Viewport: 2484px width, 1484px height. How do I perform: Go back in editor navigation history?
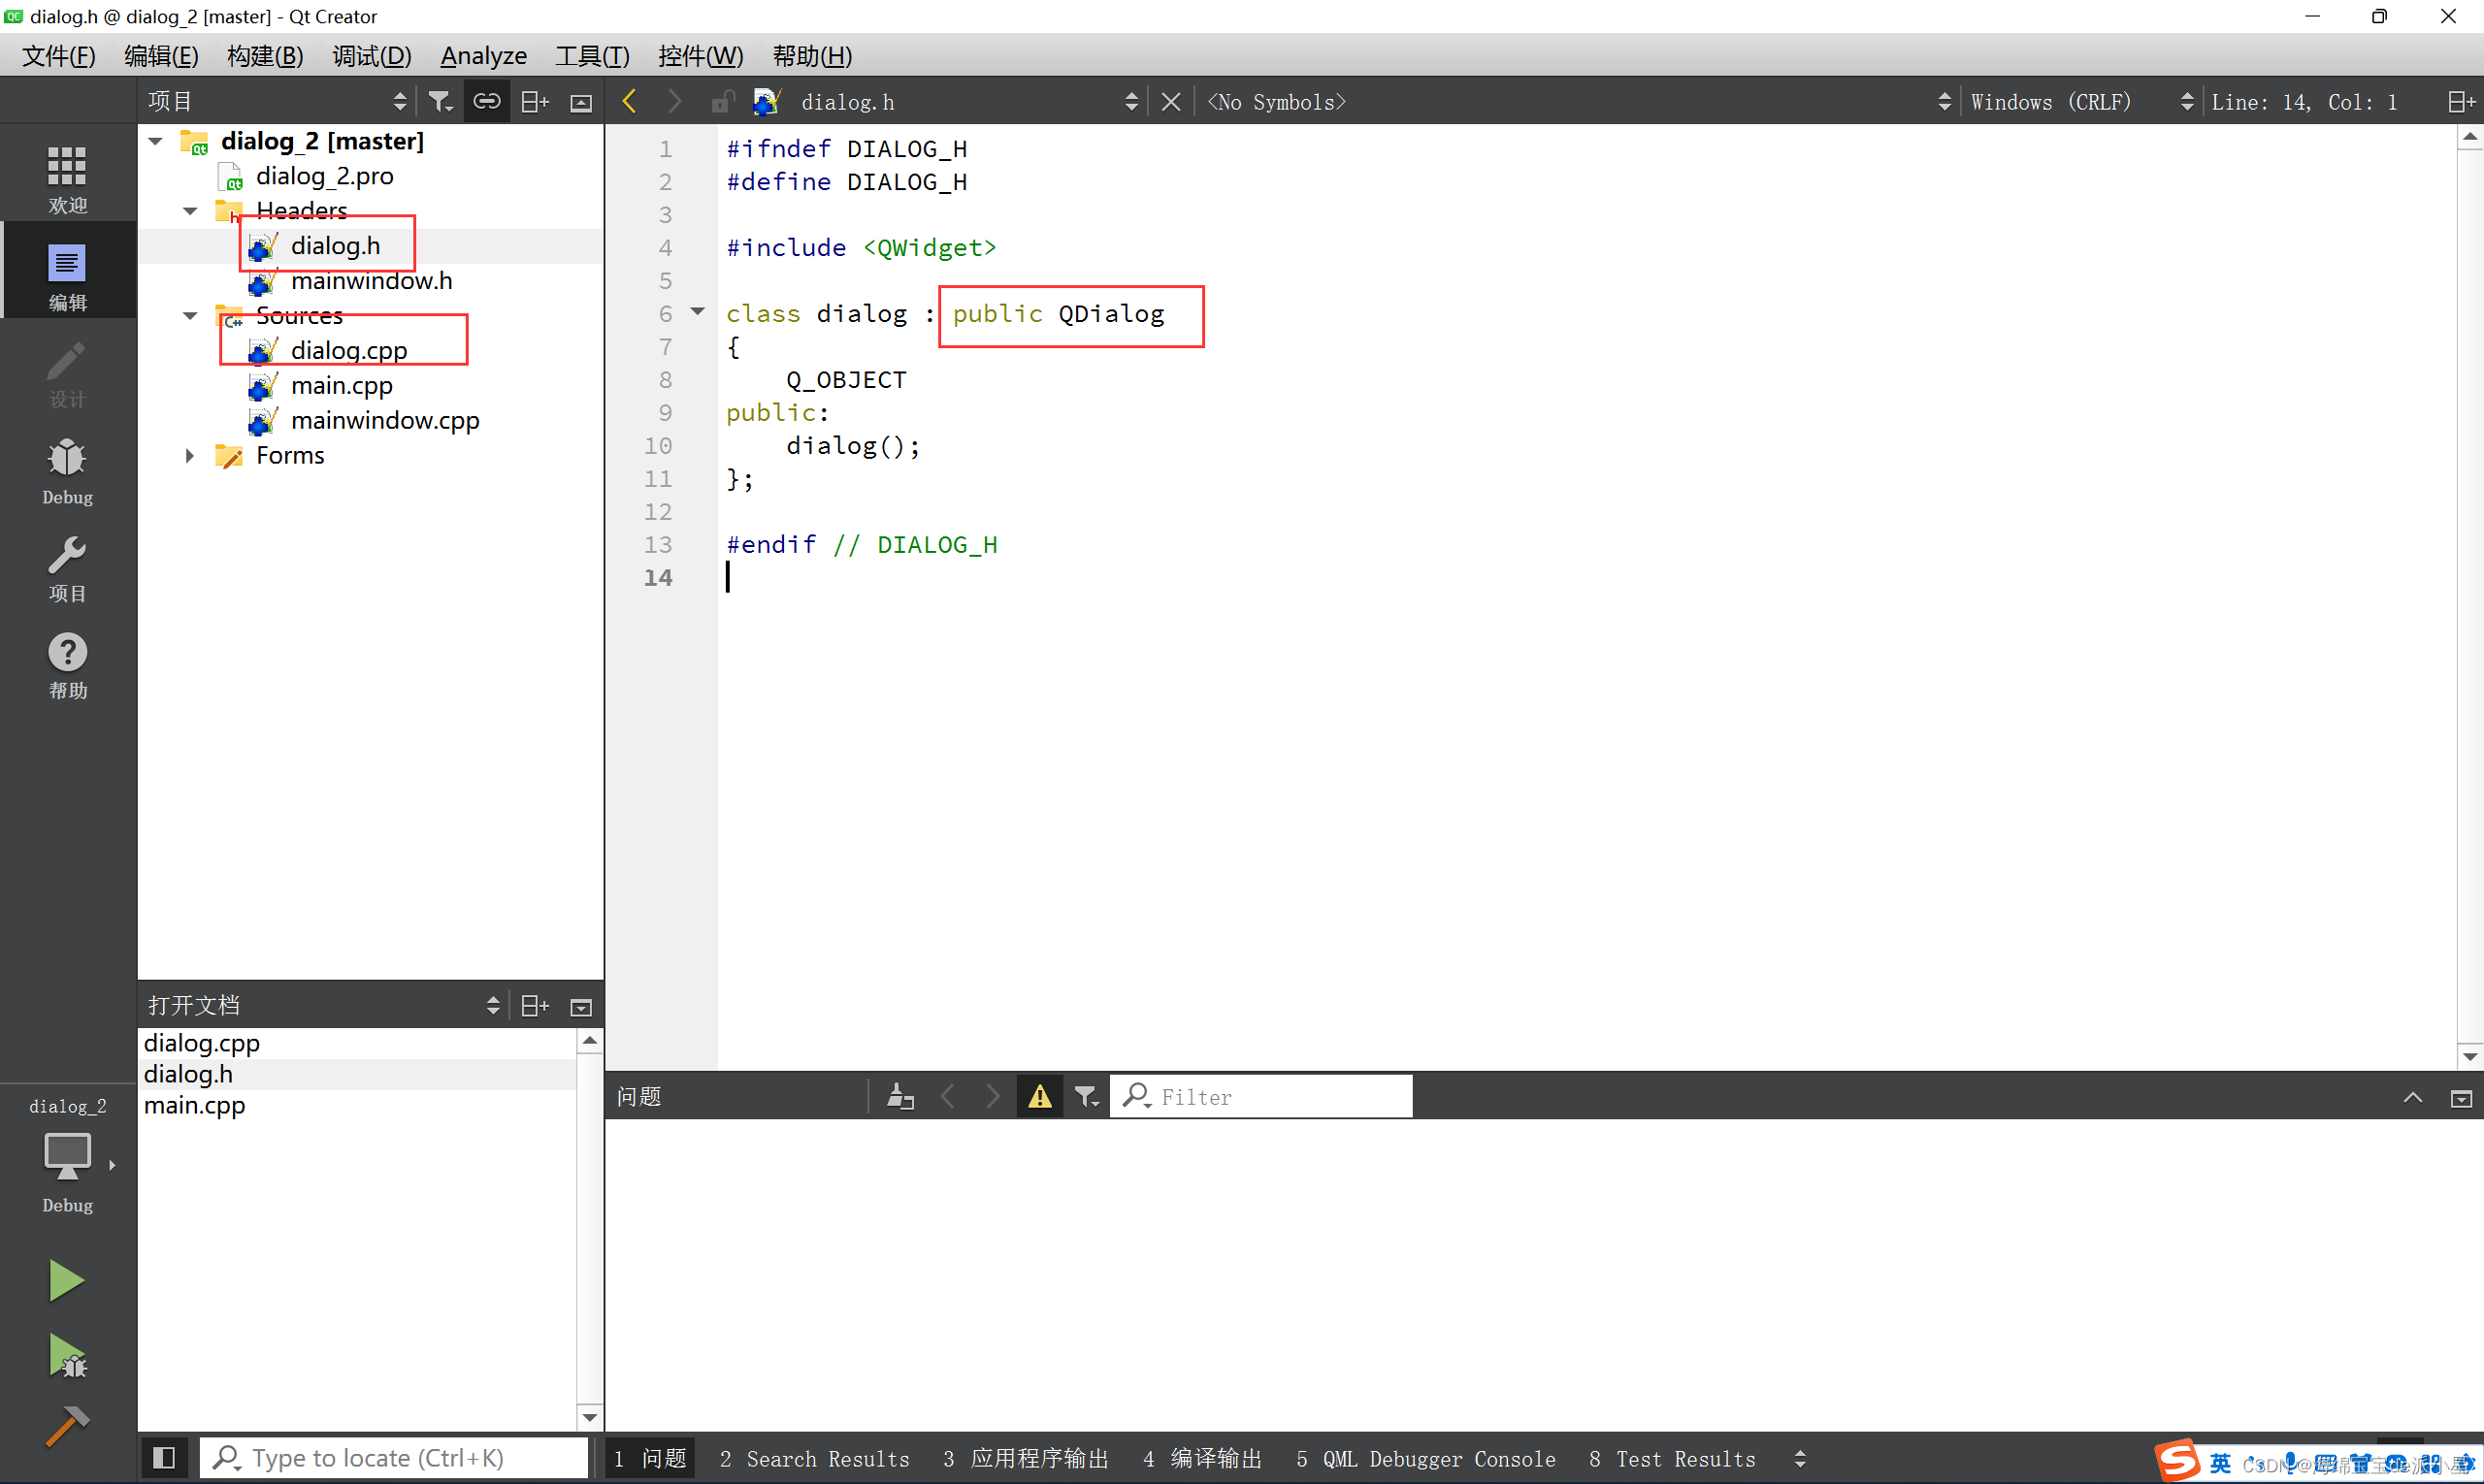(630, 102)
